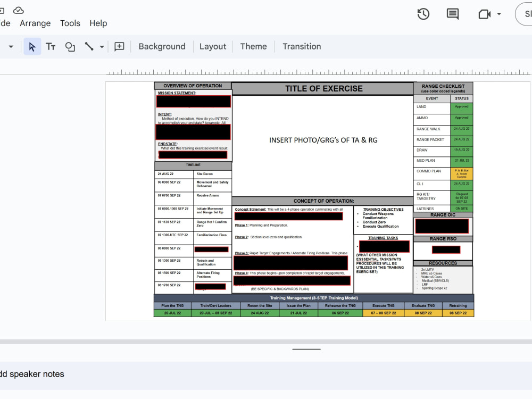Select the line tool
Image resolution: width=532 pixels, height=399 pixels.
(89, 46)
